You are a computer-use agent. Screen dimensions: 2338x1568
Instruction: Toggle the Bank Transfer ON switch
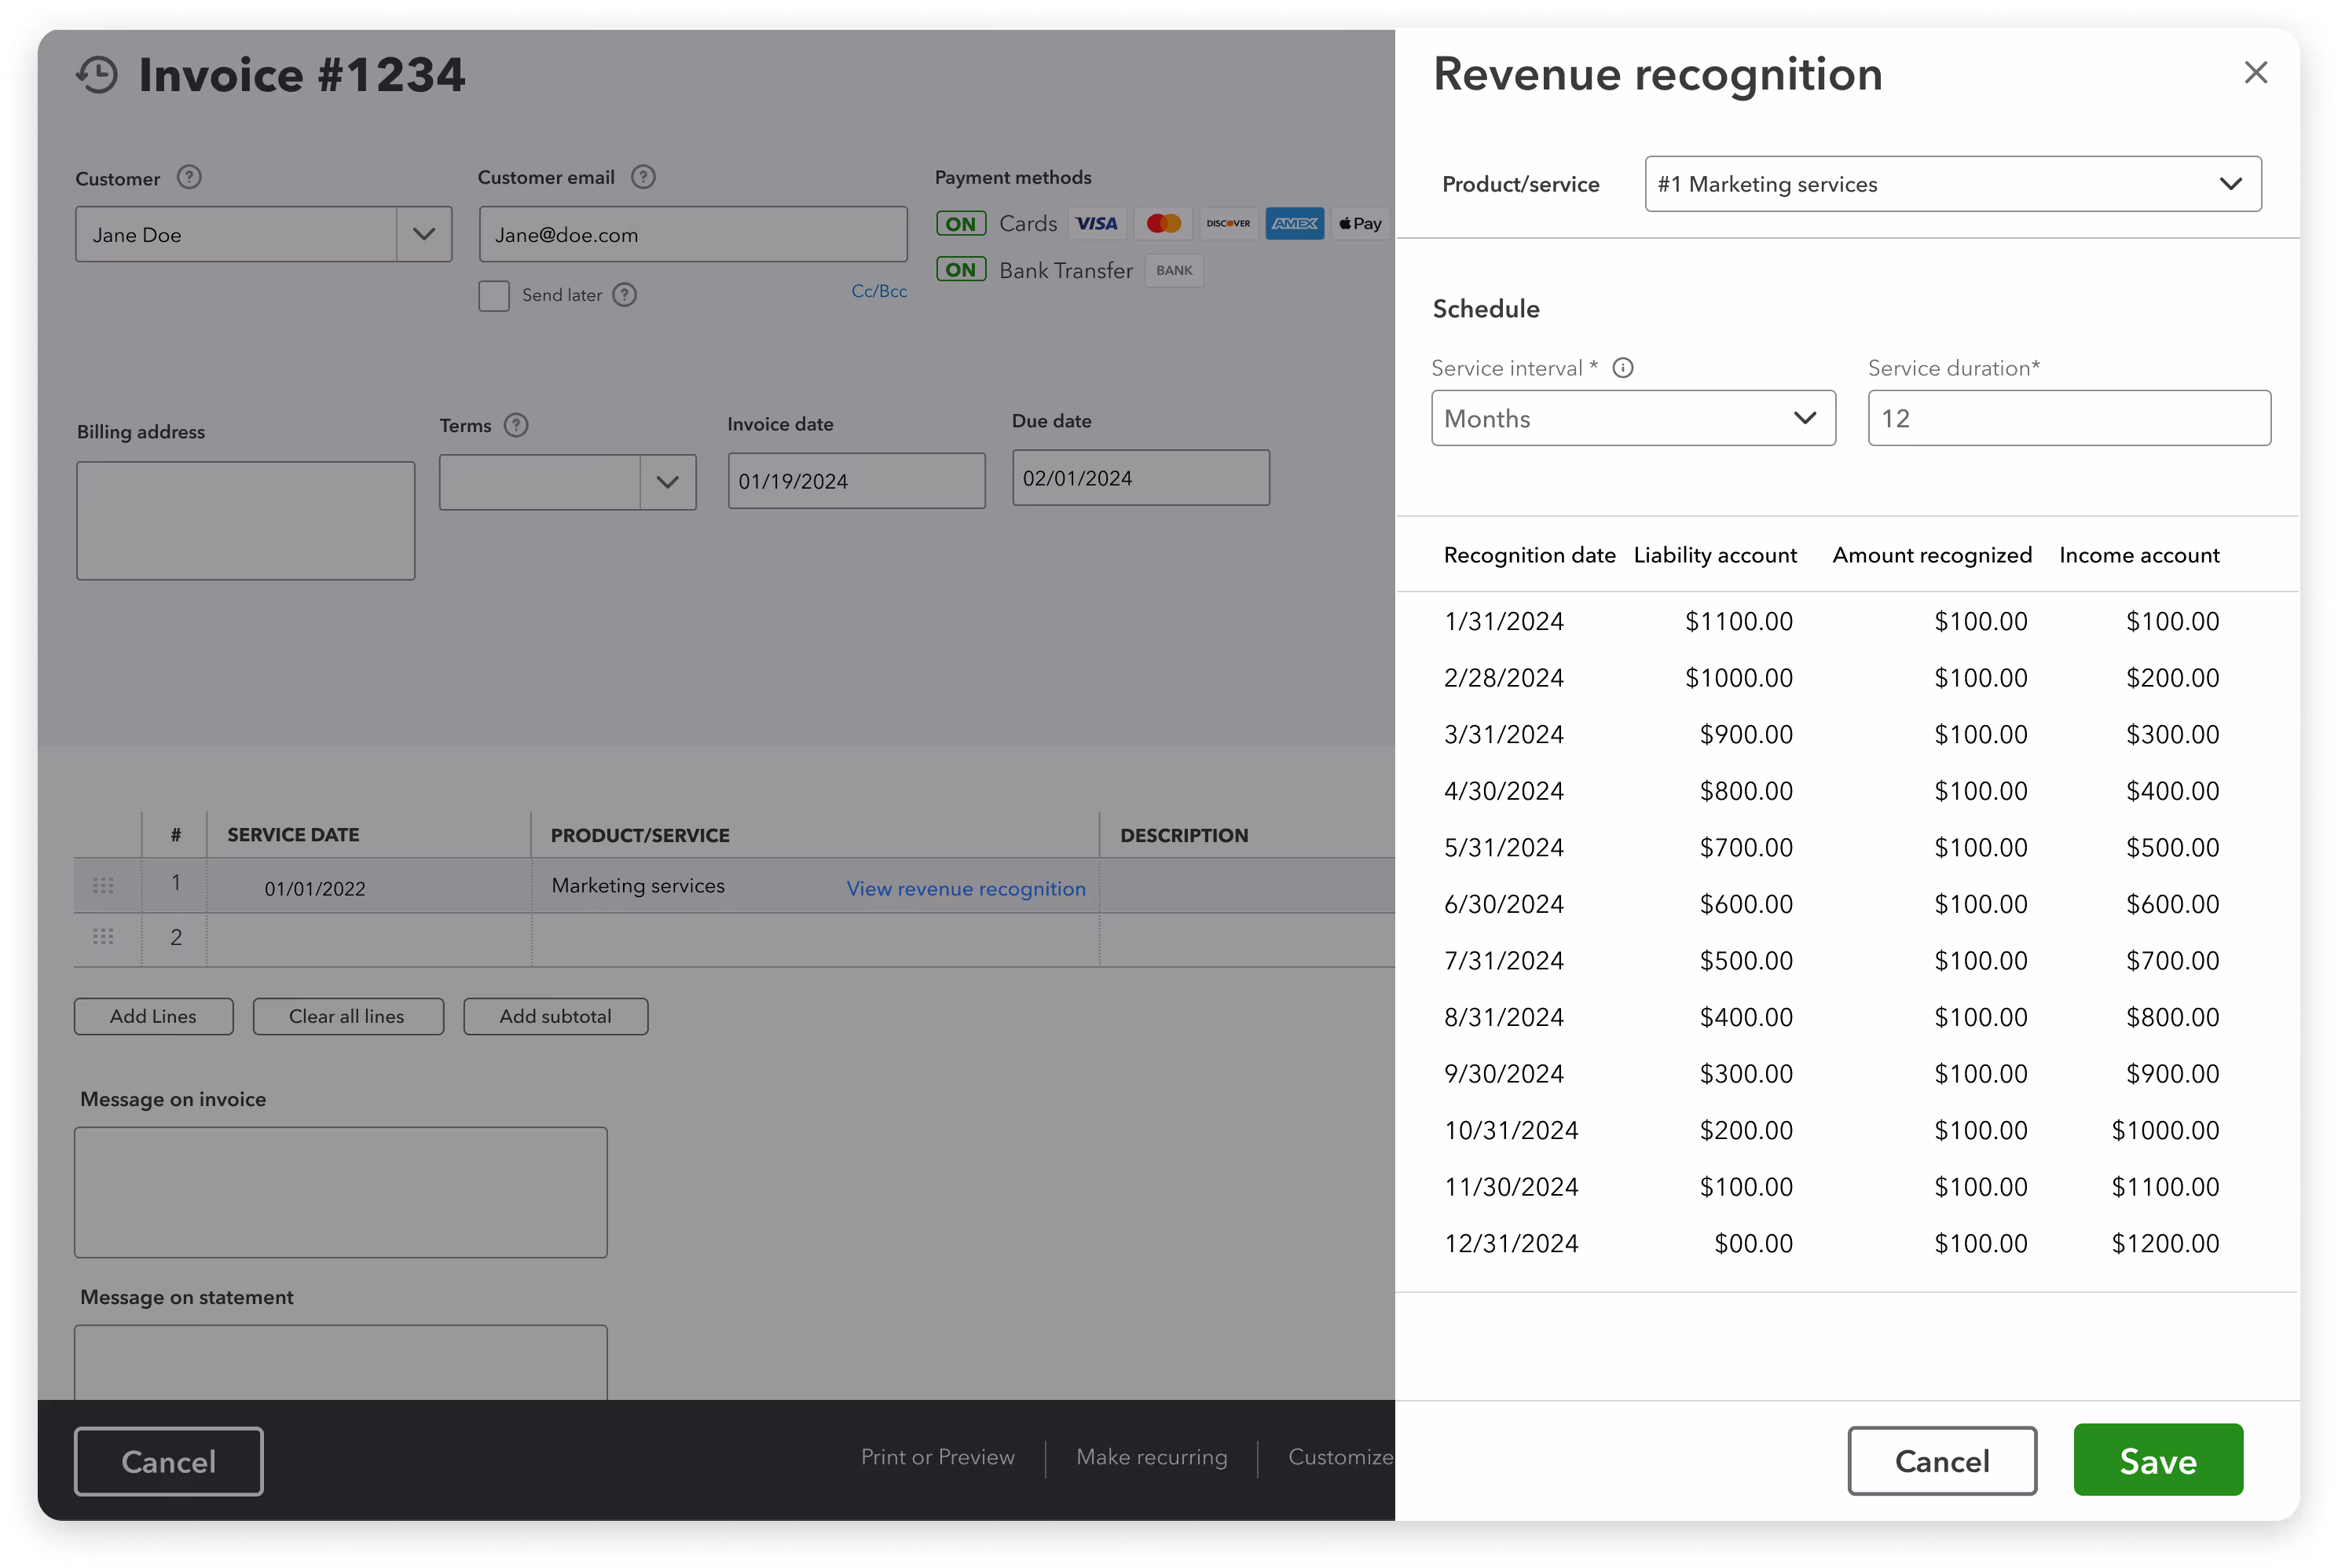point(960,270)
